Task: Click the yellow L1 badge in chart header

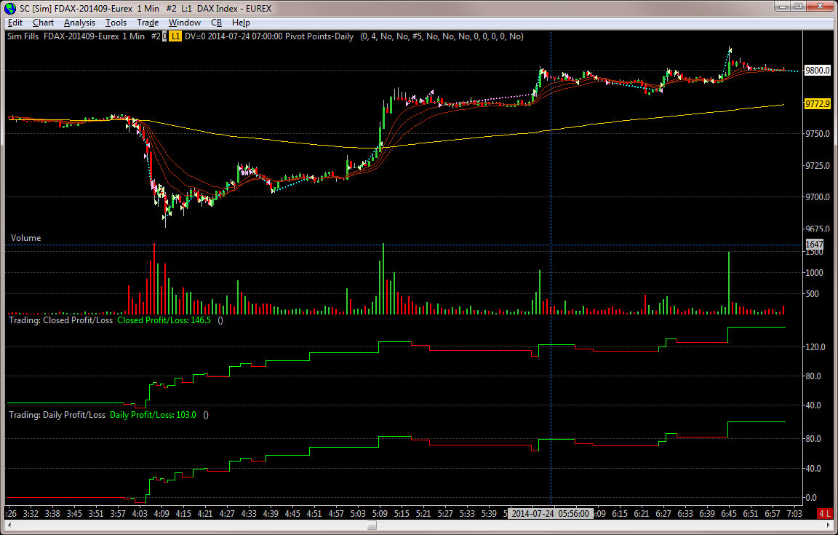Action: [x=176, y=36]
